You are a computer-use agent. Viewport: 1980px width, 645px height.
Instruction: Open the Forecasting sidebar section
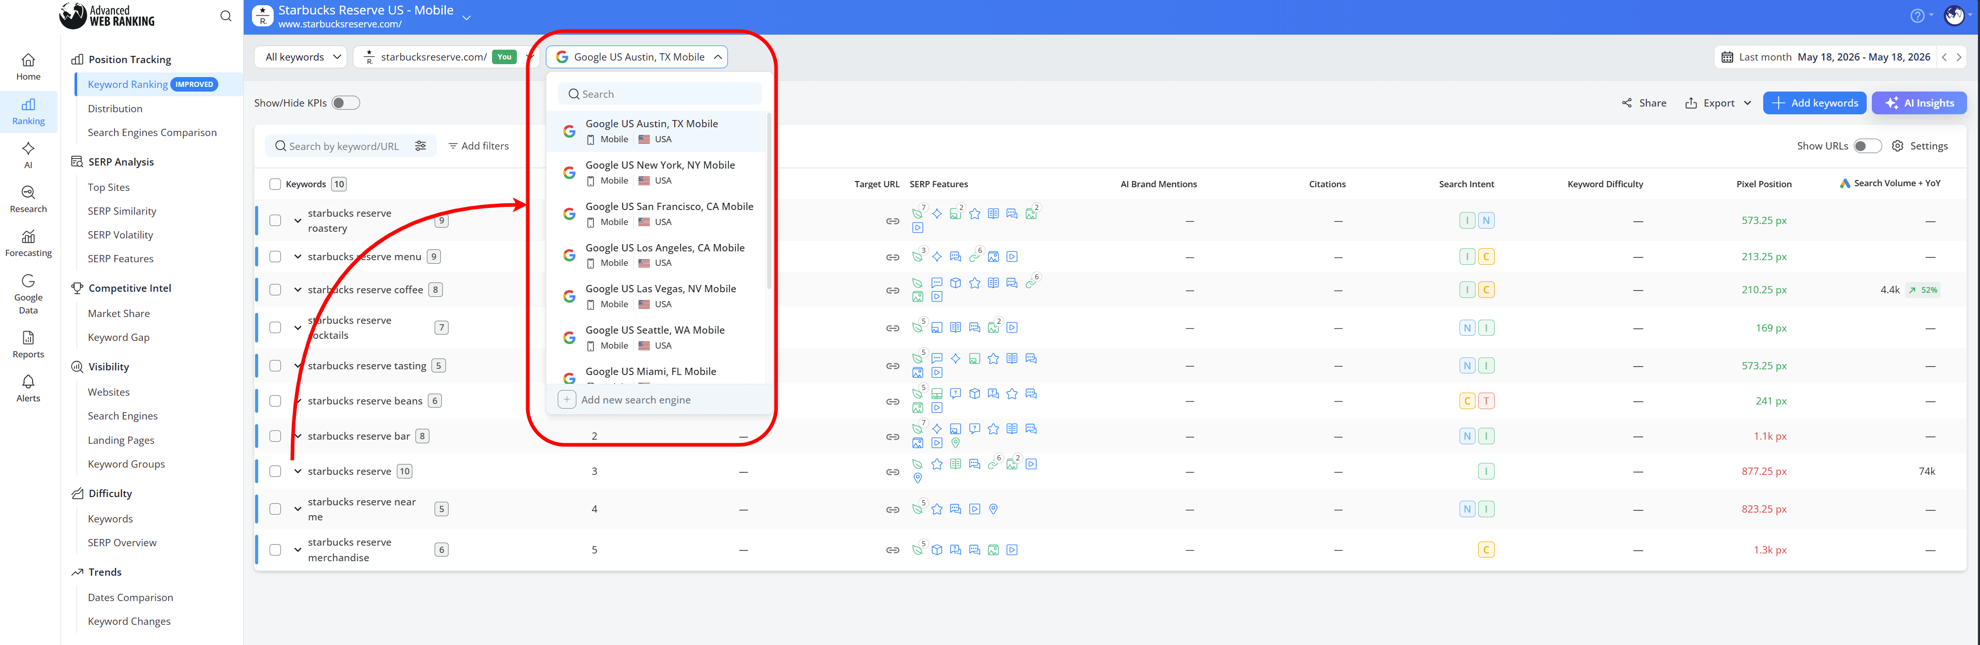pyautogui.click(x=28, y=243)
